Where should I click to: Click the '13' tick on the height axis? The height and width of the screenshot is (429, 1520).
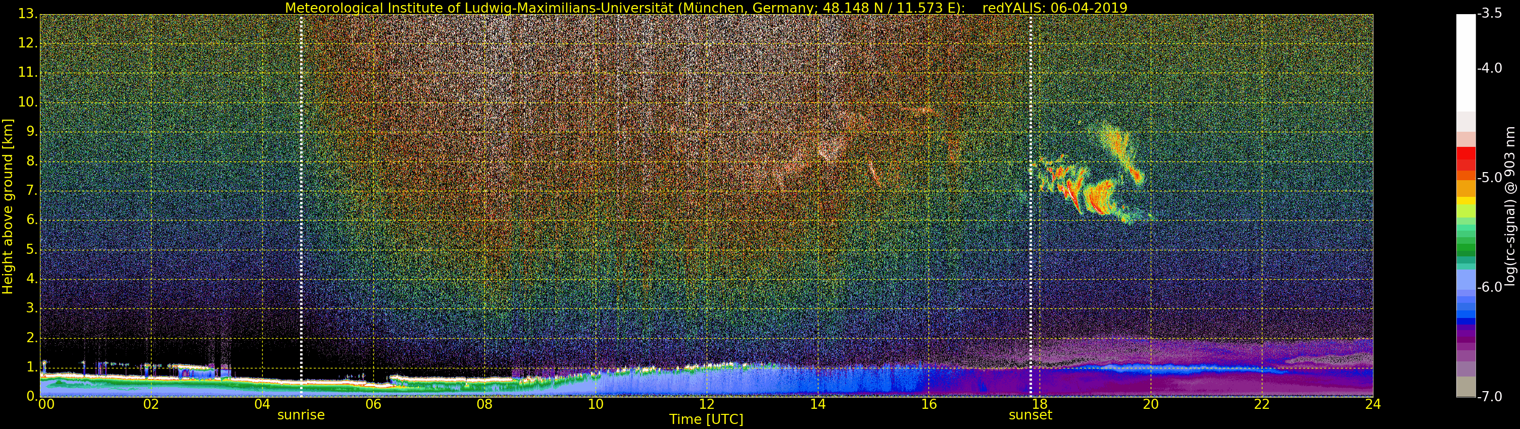click(27, 14)
